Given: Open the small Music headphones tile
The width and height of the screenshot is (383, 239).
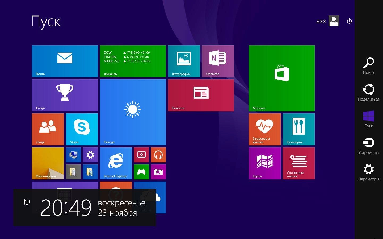Looking at the screenshot, I should pos(158,155).
